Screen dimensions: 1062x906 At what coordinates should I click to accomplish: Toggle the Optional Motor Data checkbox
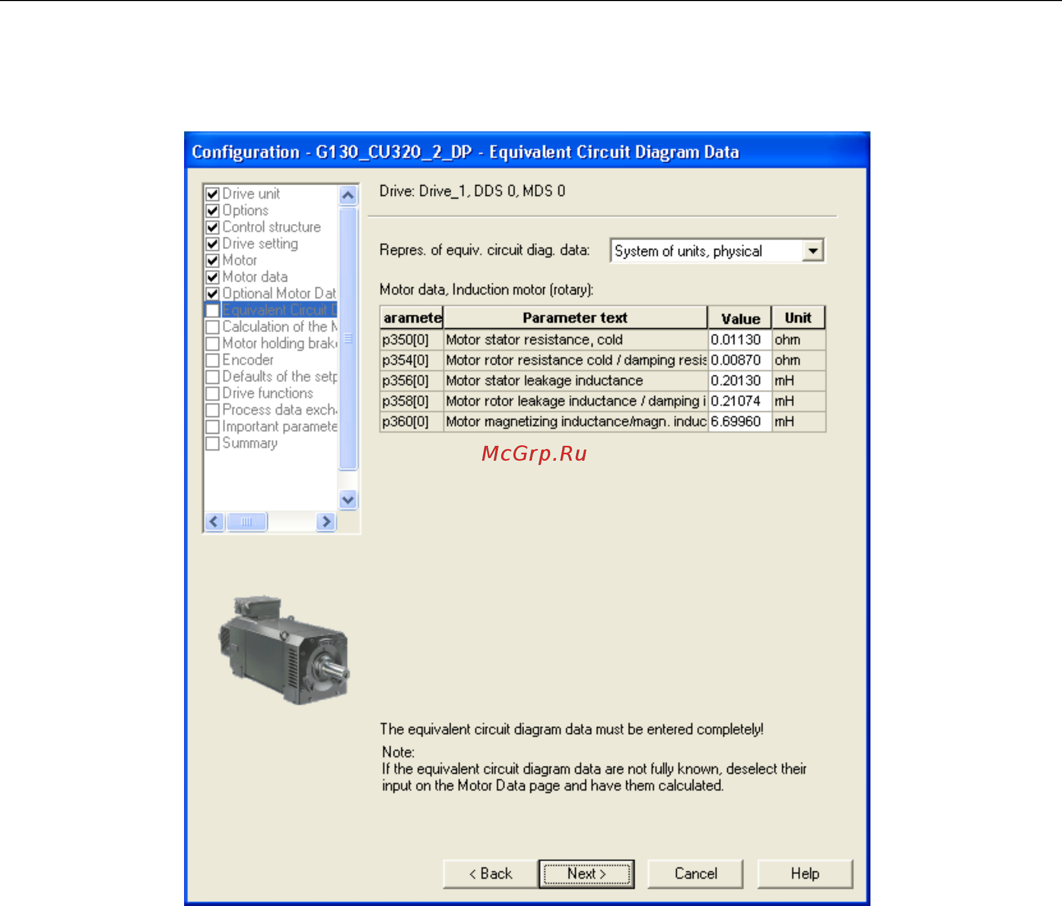[212, 294]
